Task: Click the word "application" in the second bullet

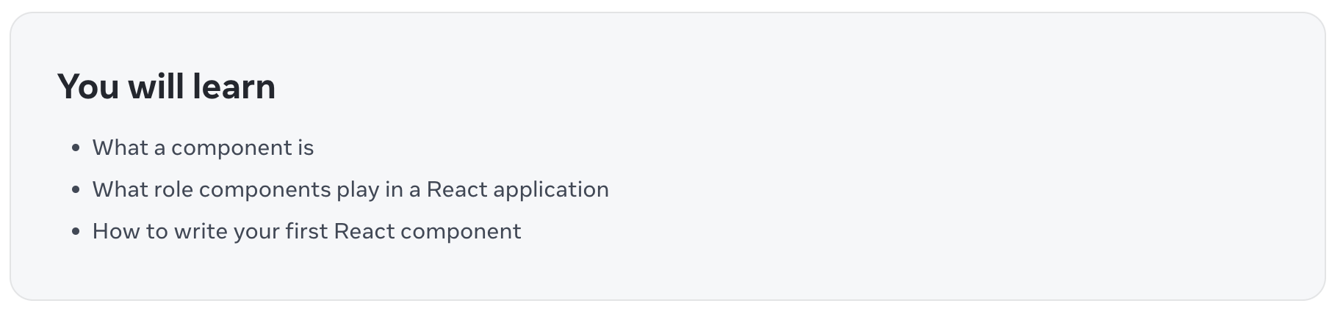Action: [x=551, y=190]
